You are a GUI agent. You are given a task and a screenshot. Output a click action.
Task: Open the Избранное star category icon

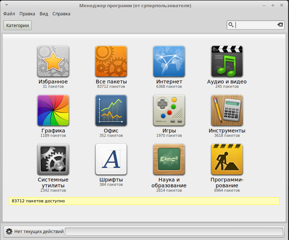click(x=53, y=61)
